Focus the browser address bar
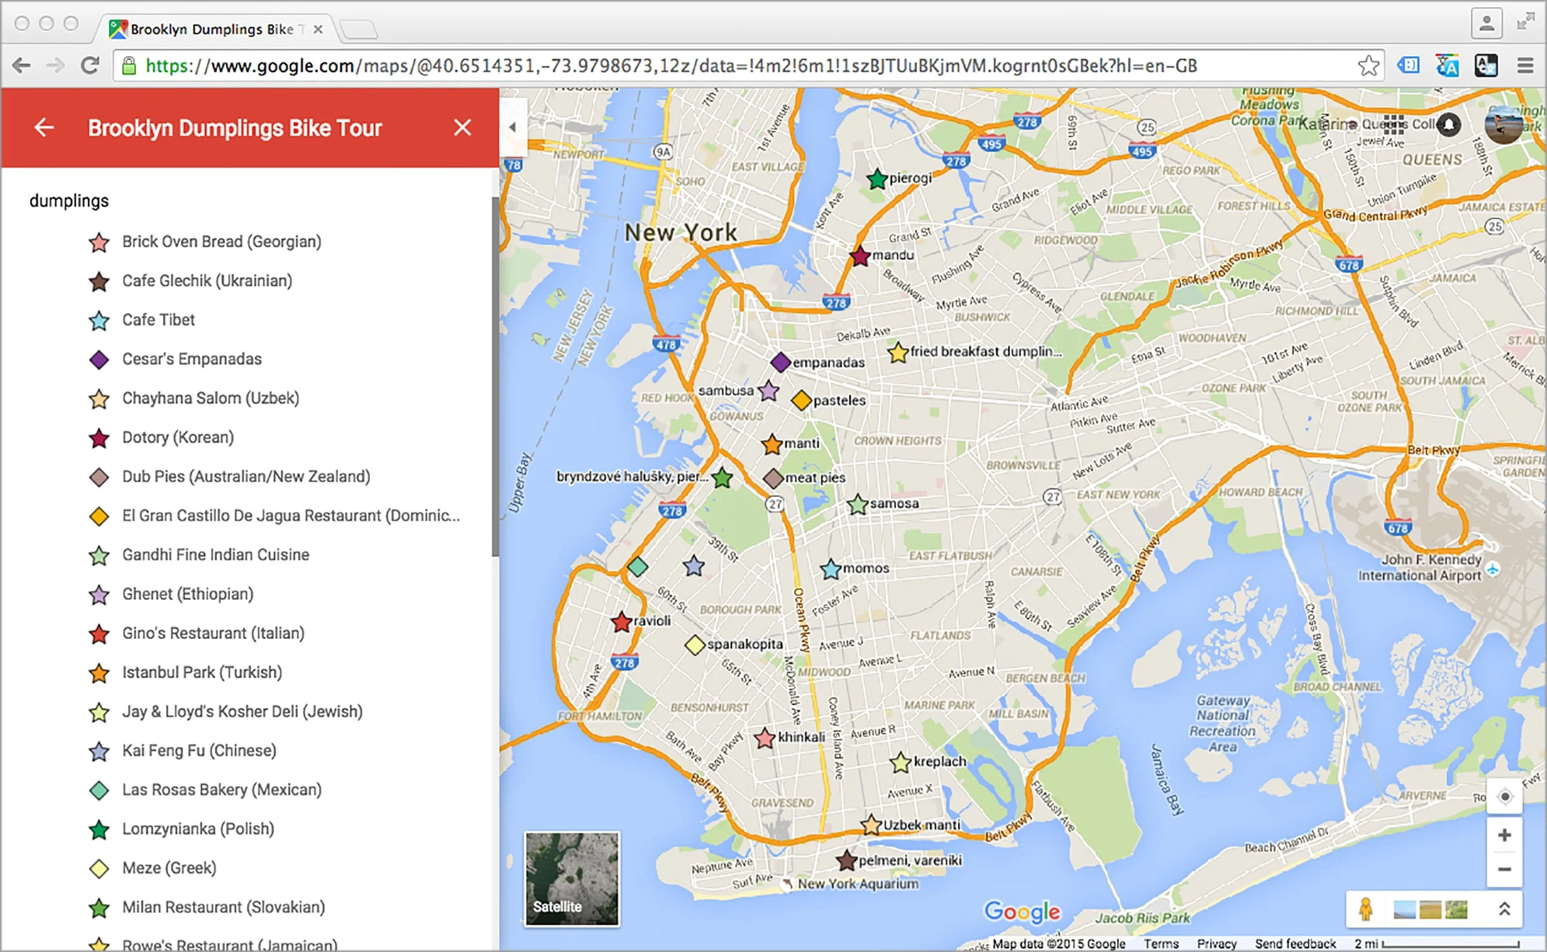1547x952 pixels. click(x=748, y=66)
